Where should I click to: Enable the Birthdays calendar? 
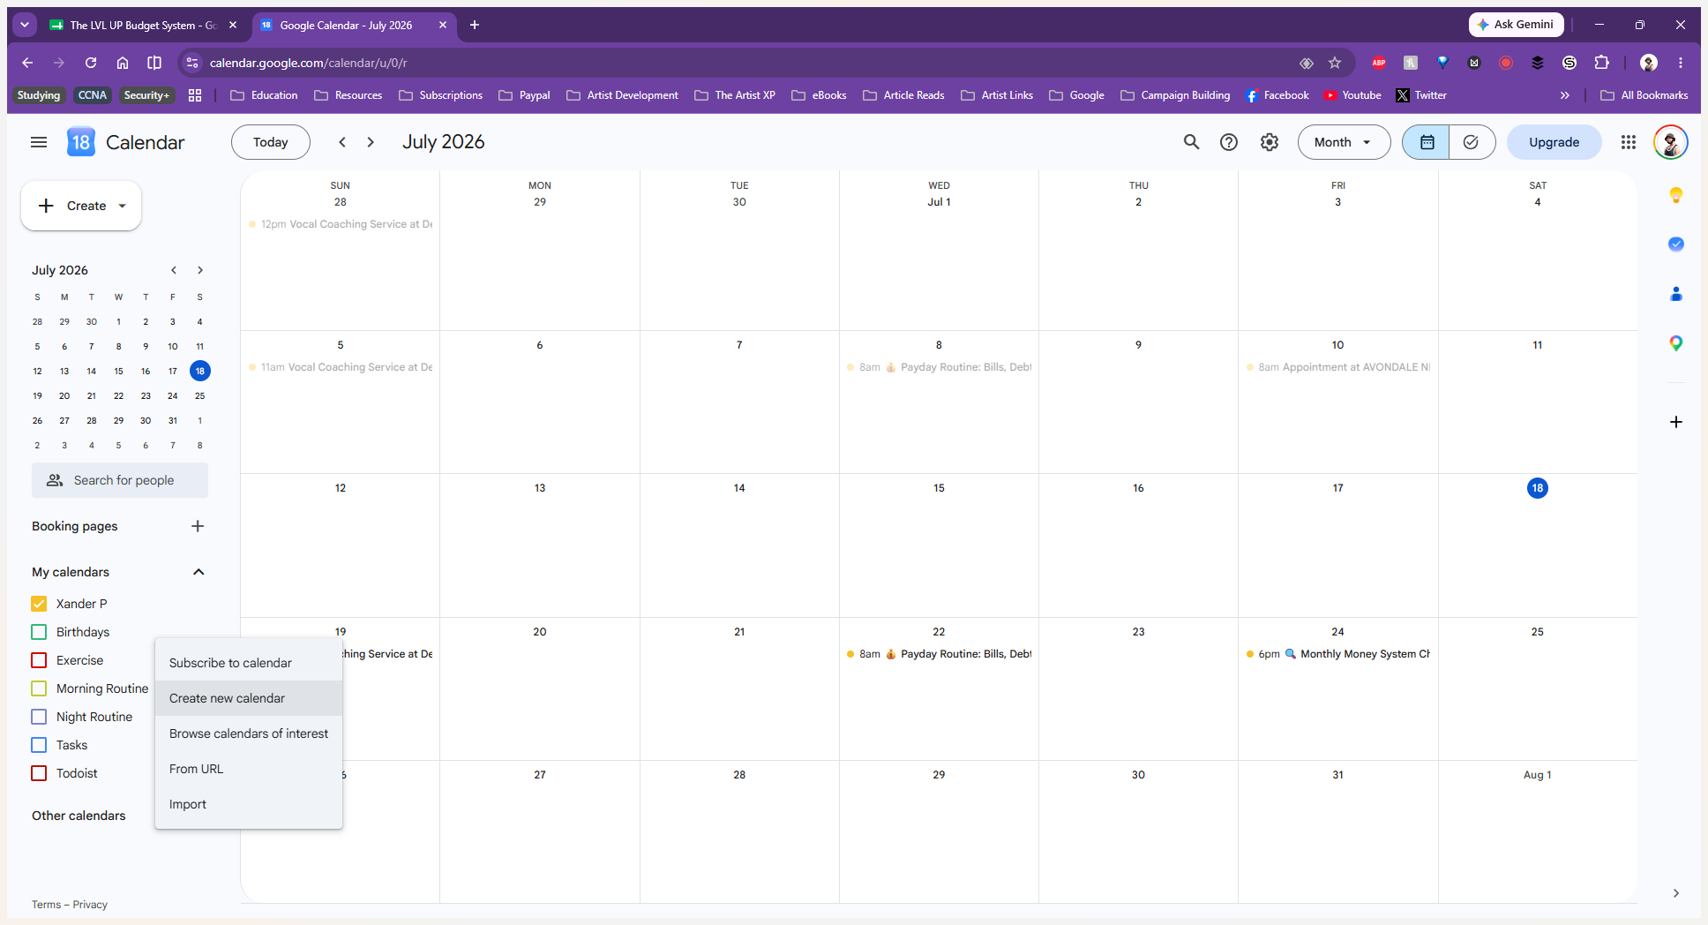(x=39, y=632)
